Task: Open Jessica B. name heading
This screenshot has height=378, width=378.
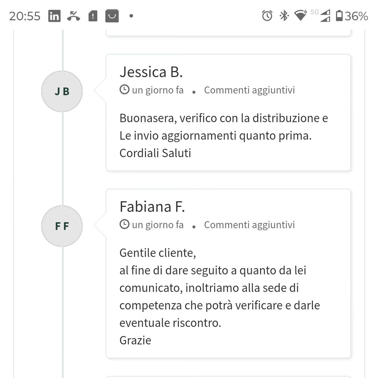Action: point(151,72)
